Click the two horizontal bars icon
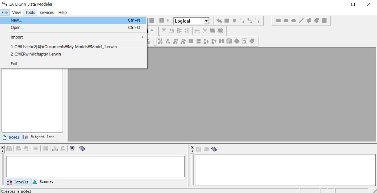The image size is (377, 193). pos(198,41)
